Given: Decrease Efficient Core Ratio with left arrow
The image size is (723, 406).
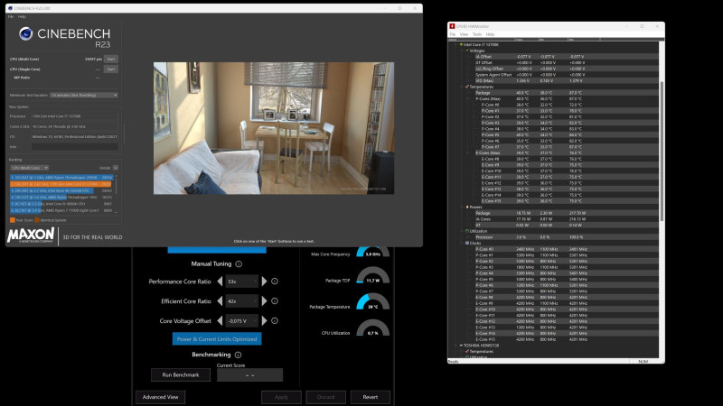Looking at the screenshot, I should [x=220, y=301].
